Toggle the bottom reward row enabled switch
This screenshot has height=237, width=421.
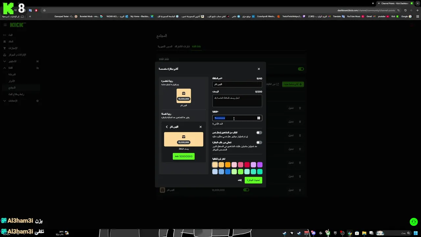pyautogui.click(x=246, y=190)
